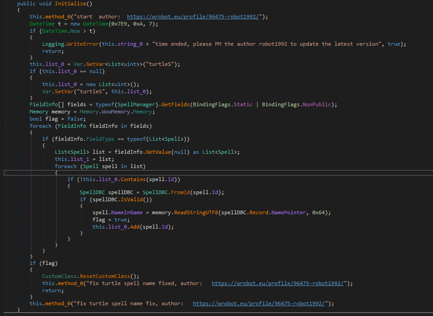
Task: Click the NonPublic binding flag
Action: [317, 104]
